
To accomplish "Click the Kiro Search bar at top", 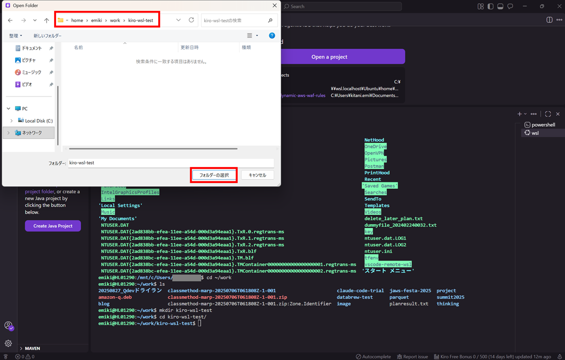I will pyautogui.click(x=342, y=6).
